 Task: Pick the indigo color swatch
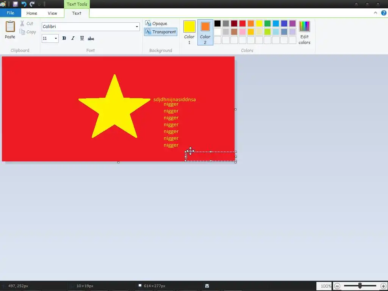pos(284,23)
